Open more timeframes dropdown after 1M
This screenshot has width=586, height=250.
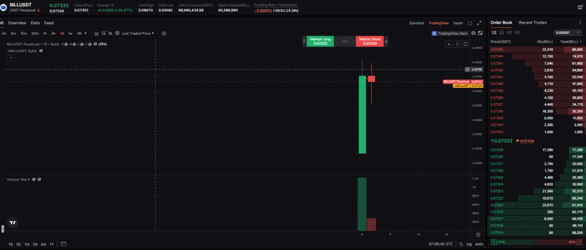tap(86, 33)
